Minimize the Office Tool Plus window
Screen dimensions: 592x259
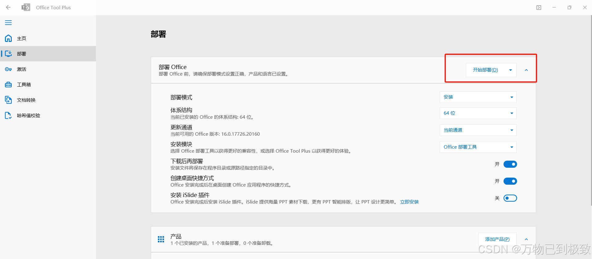point(554,7)
